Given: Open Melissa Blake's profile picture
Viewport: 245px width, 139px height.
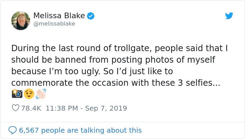Looking at the screenshot, I should [21, 21].
